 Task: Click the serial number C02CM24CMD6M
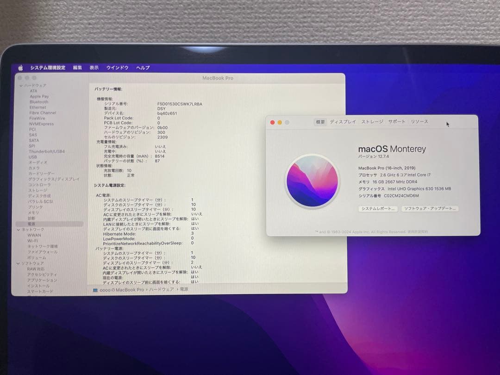click(401, 196)
